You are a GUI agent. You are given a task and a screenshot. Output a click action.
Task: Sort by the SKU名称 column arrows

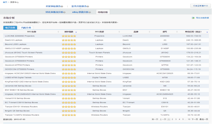point(58,32)
